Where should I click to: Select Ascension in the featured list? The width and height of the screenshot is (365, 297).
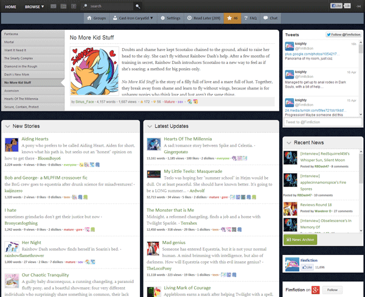click(33, 91)
